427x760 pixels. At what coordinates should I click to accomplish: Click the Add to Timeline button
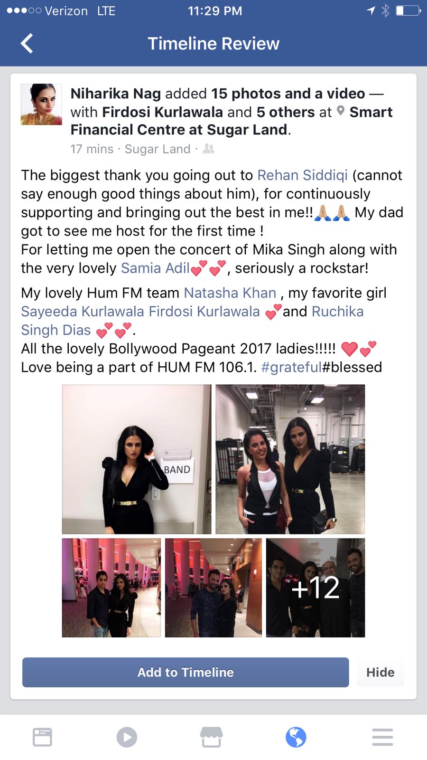tap(186, 672)
